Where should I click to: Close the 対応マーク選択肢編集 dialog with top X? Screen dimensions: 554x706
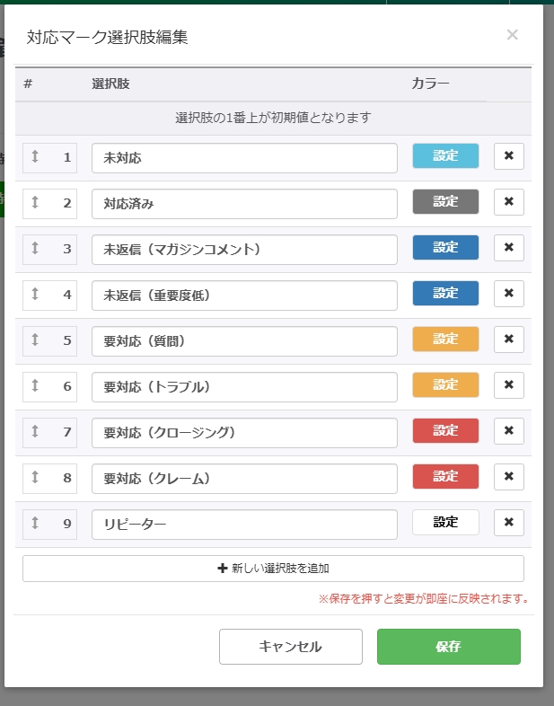click(x=512, y=35)
